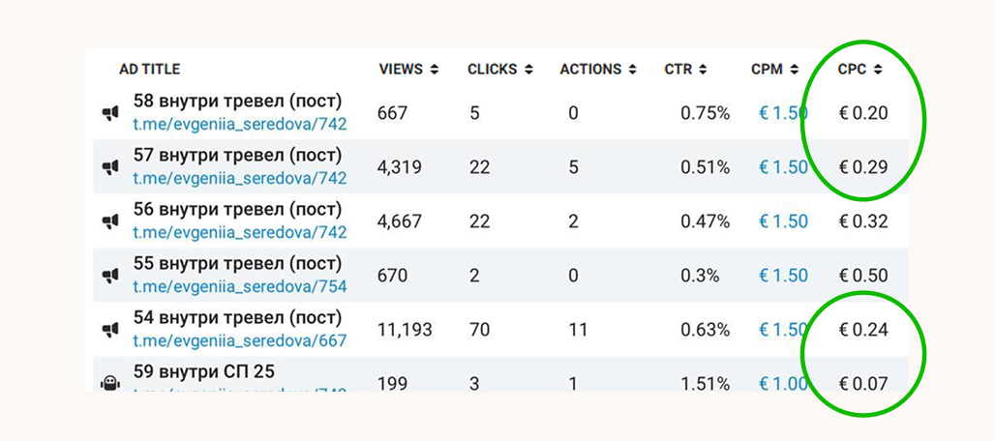Sort table by CTR column
995x441 pixels.
pos(685,70)
